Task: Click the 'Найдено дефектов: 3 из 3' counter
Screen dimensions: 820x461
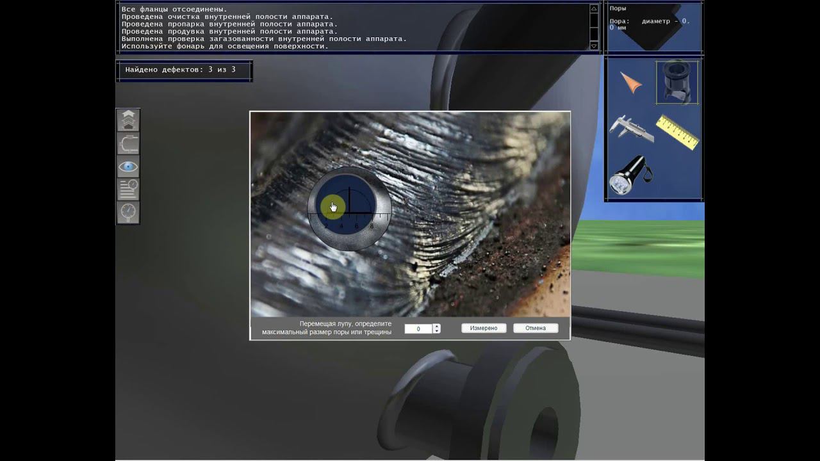Action: click(x=181, y=69)
